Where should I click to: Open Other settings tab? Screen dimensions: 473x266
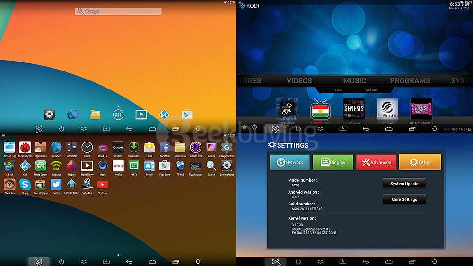[420, 162]
